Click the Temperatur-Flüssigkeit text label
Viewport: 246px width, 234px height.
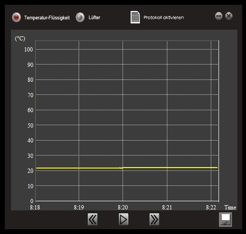(x=47, y=17)
